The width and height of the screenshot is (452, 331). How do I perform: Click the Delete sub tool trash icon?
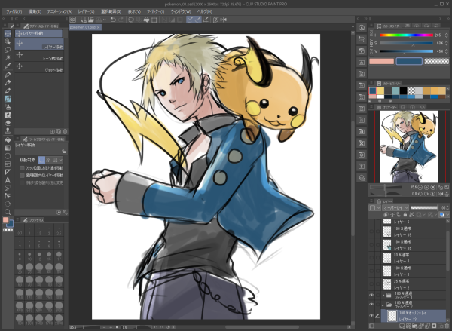point(65,132)
